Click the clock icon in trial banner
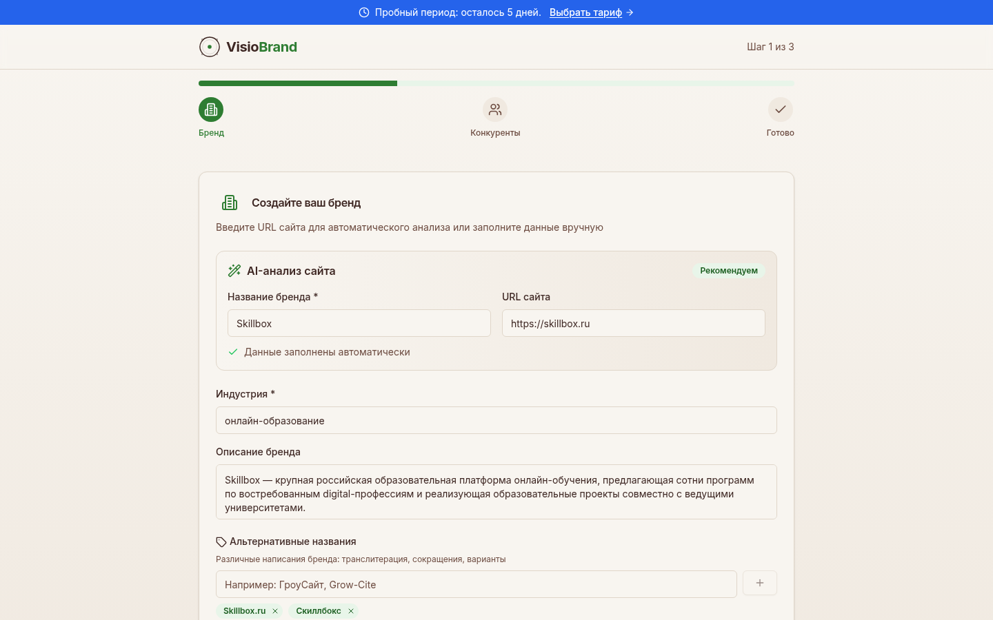The height and width of the screenshot is (620, 993). click(x=363, y=12)
